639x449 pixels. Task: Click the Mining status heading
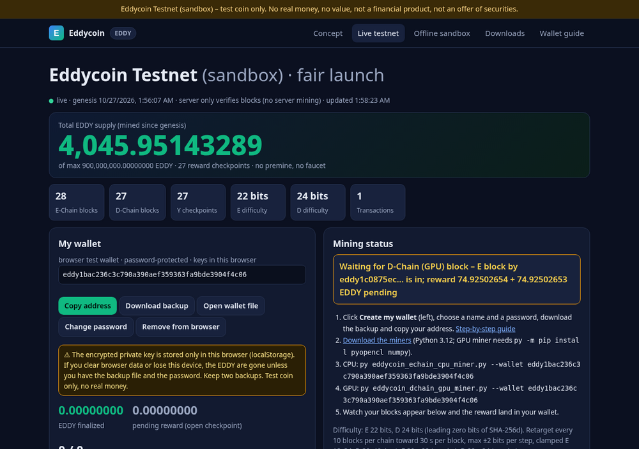pyautogui.click(x=363, y=243)
